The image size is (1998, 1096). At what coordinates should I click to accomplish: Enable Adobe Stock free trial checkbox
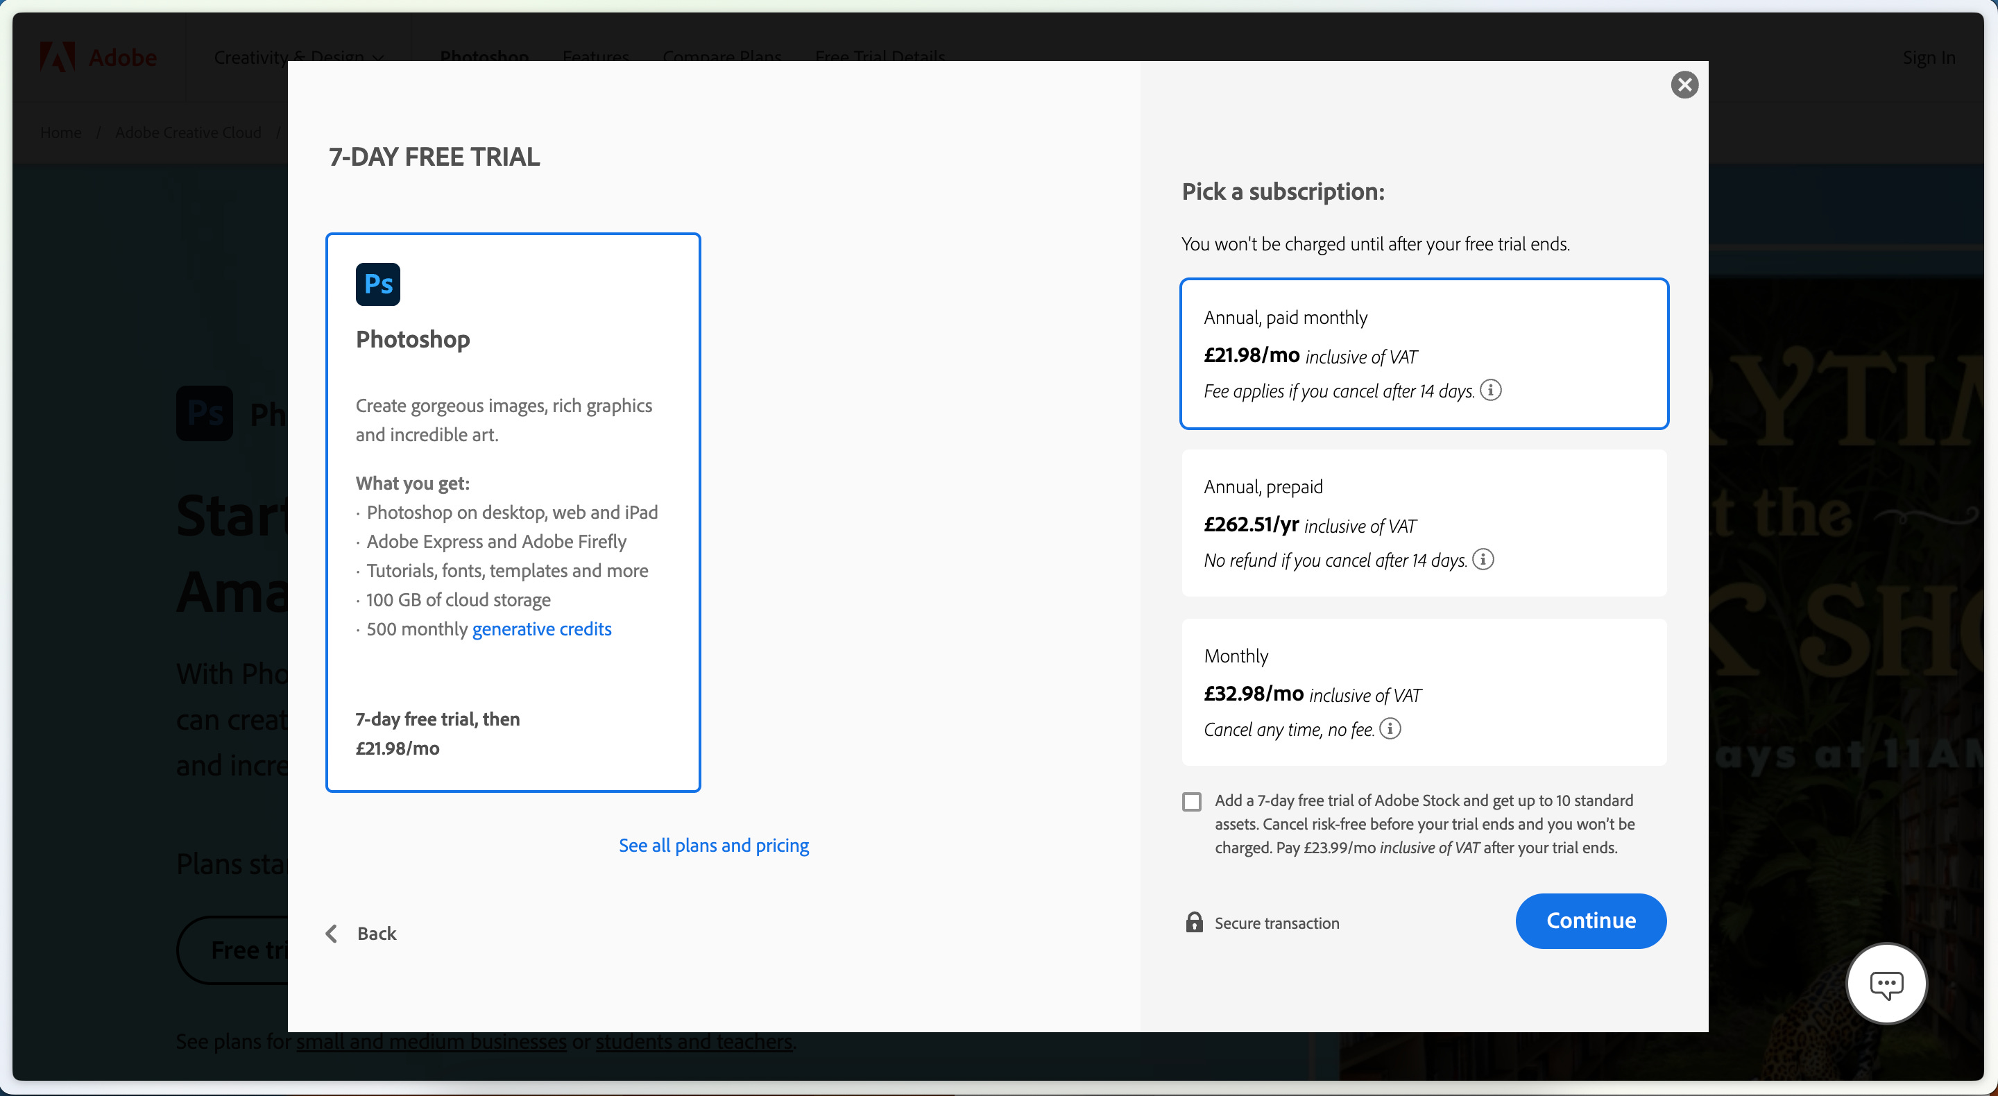tap(1191, 801)
